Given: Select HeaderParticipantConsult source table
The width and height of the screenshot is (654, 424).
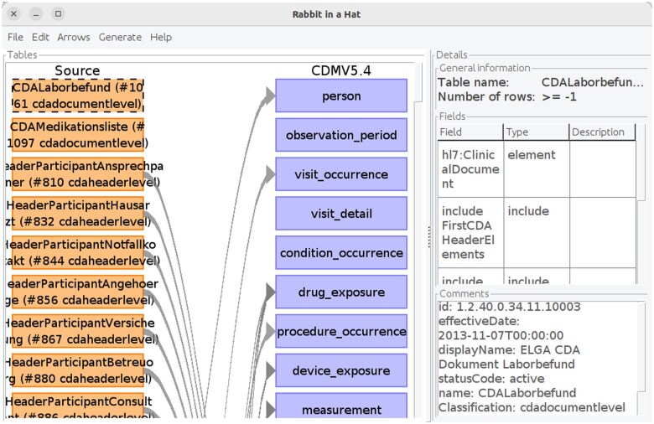Looking at the screenshot, I should coord(78,406).
